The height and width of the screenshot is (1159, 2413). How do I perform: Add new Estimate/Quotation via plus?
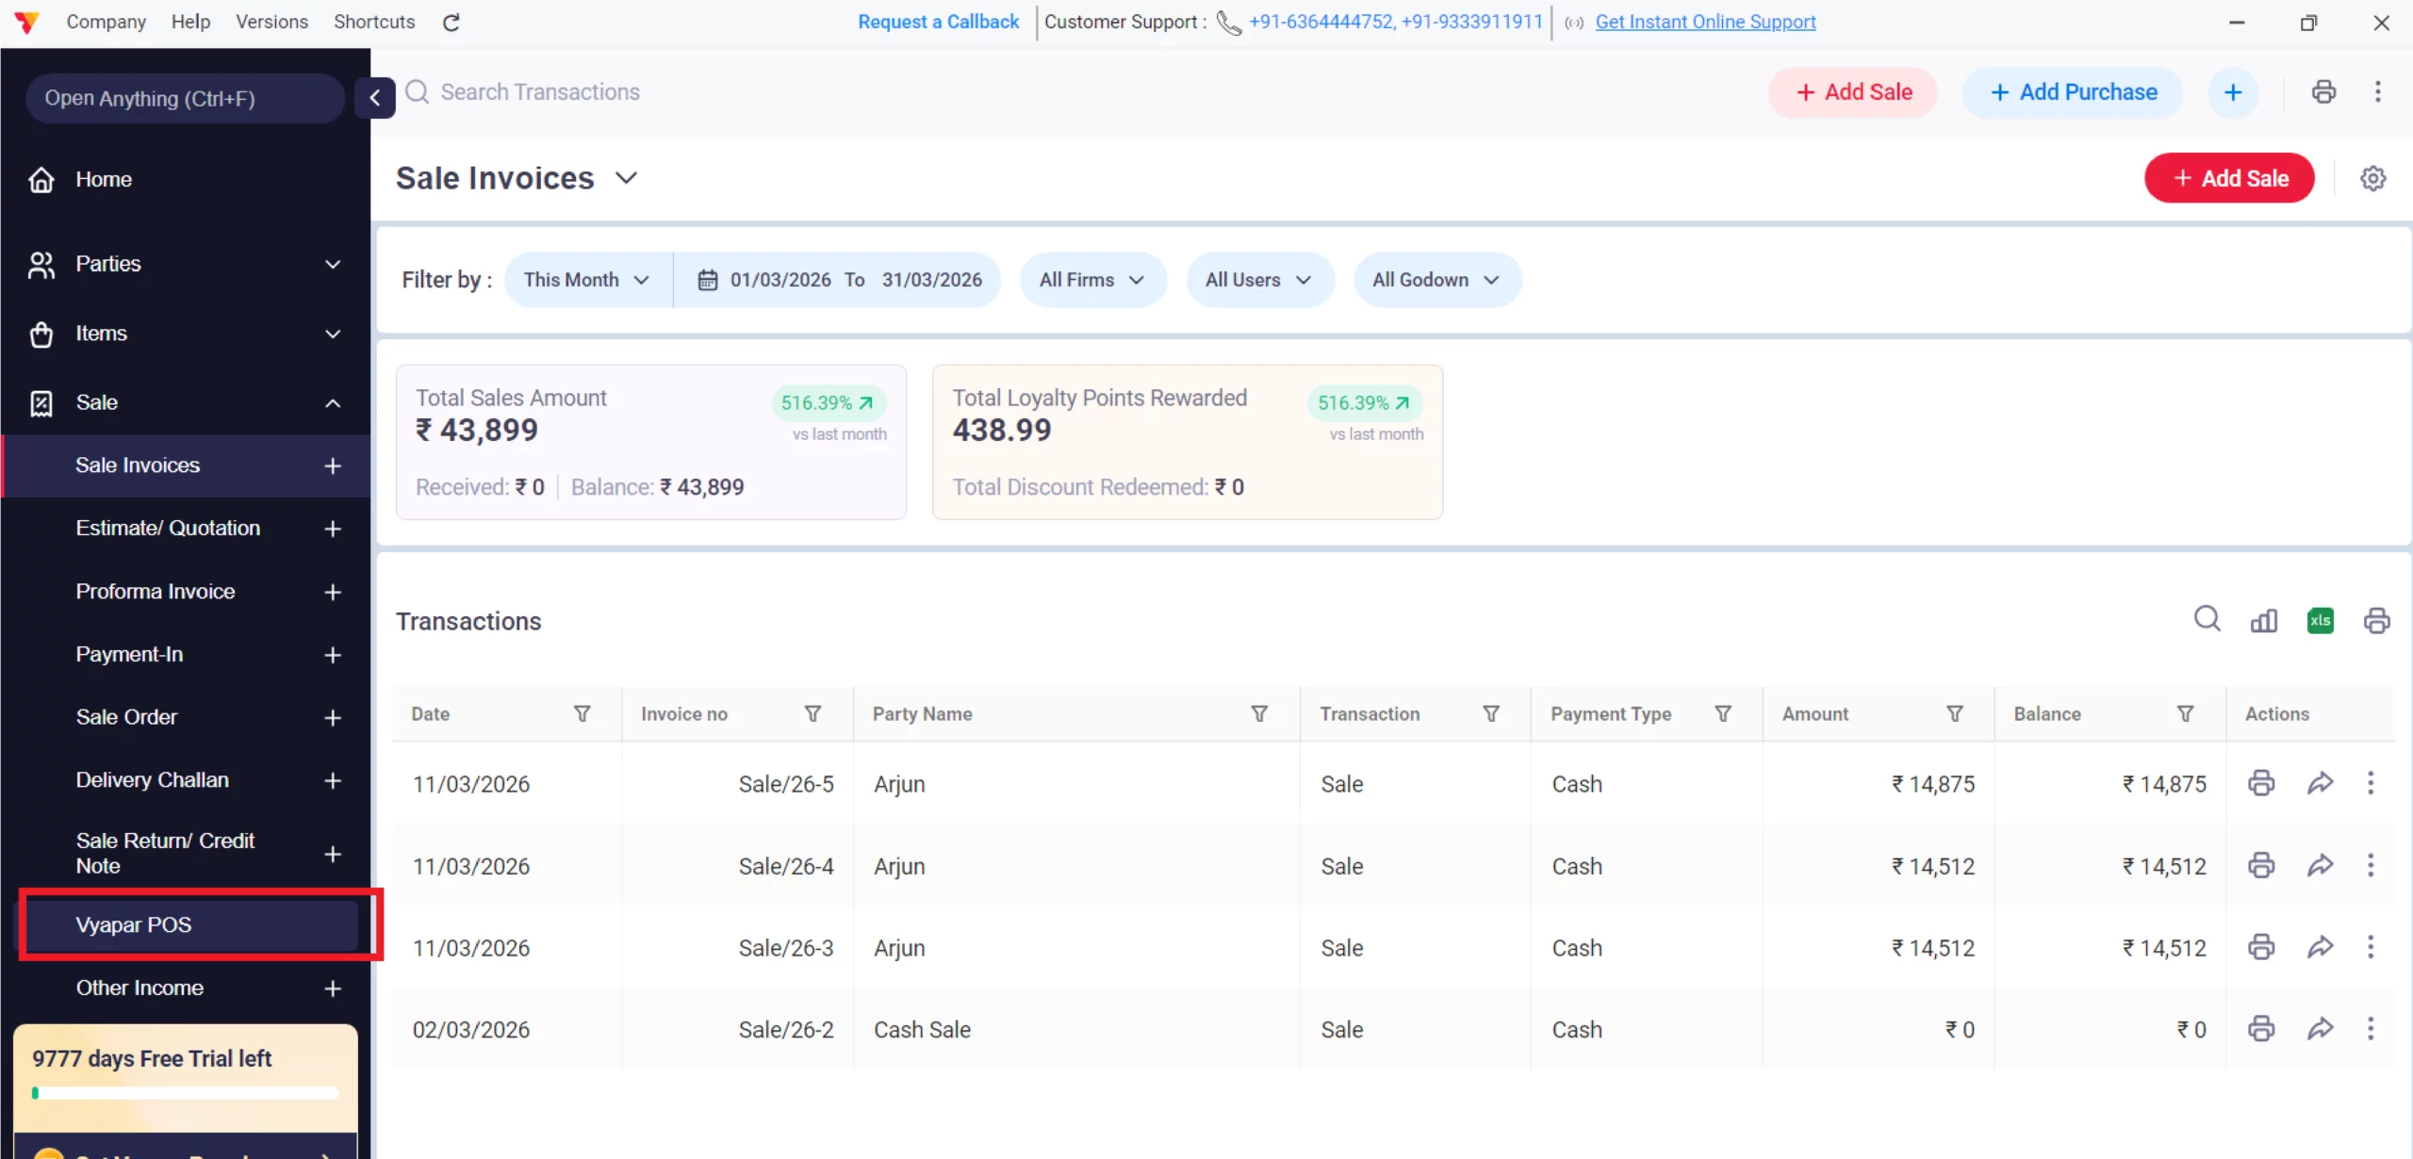point(333,529)
